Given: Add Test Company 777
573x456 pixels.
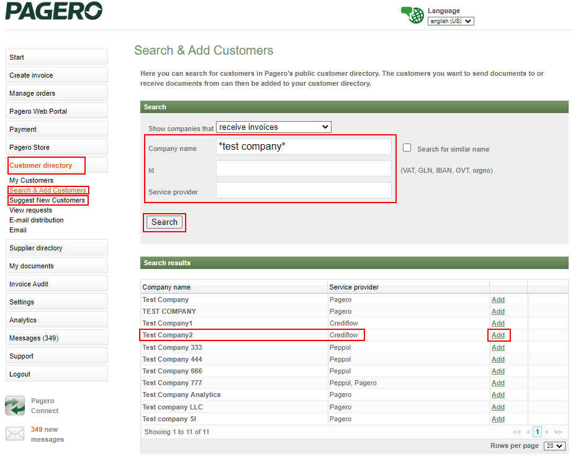Looking at the screenshot, I should point(498,383).
